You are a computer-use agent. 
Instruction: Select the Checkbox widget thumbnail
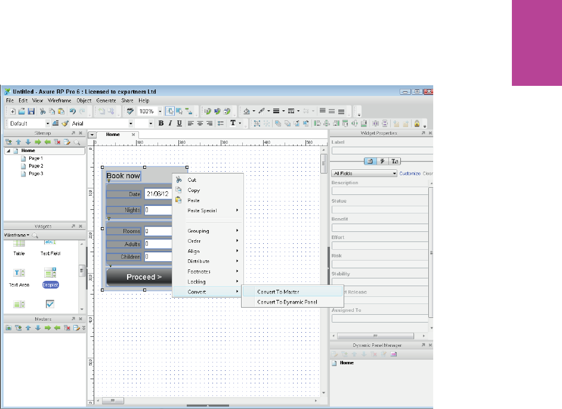coord(50,304)
